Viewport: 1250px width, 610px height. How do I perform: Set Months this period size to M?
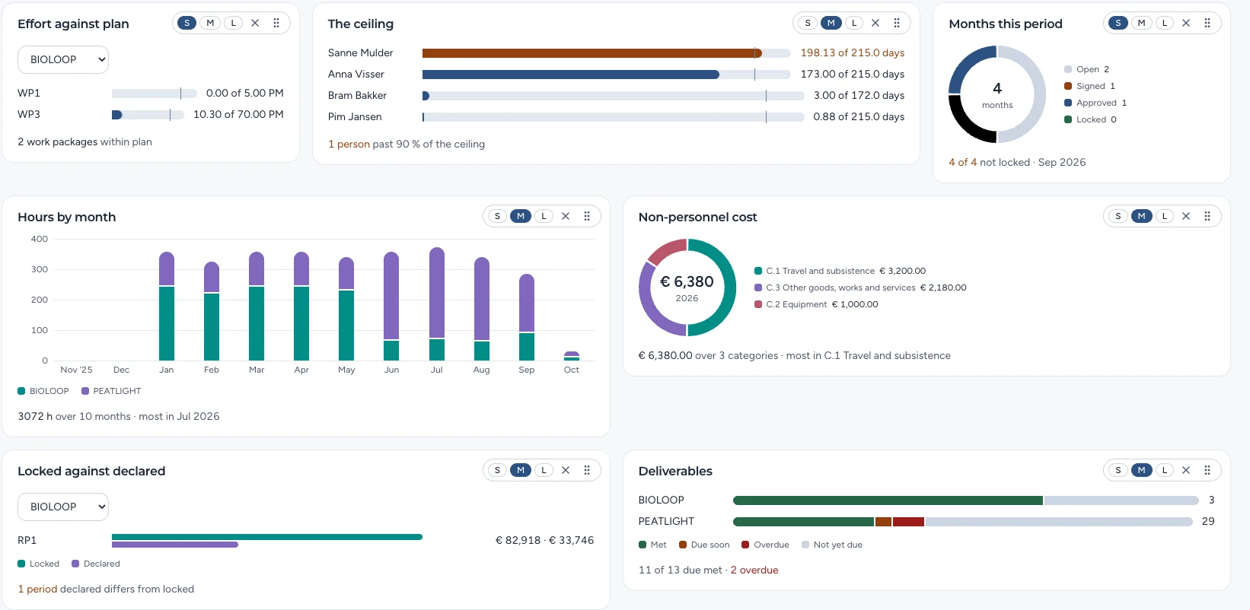coord(1141,23)
